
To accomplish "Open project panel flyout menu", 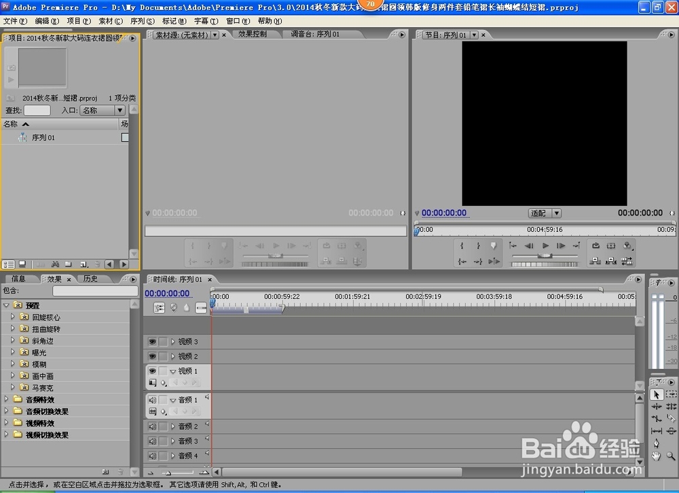I will [x=132, y=38].
